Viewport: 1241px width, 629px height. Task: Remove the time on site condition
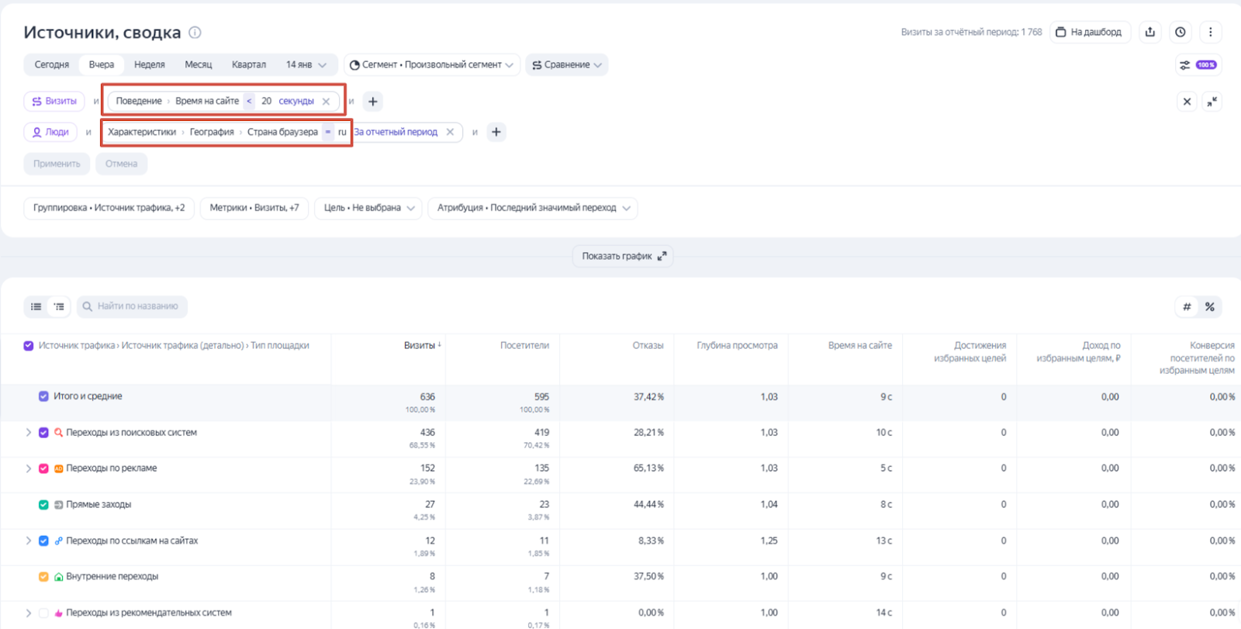coord(327,102)
